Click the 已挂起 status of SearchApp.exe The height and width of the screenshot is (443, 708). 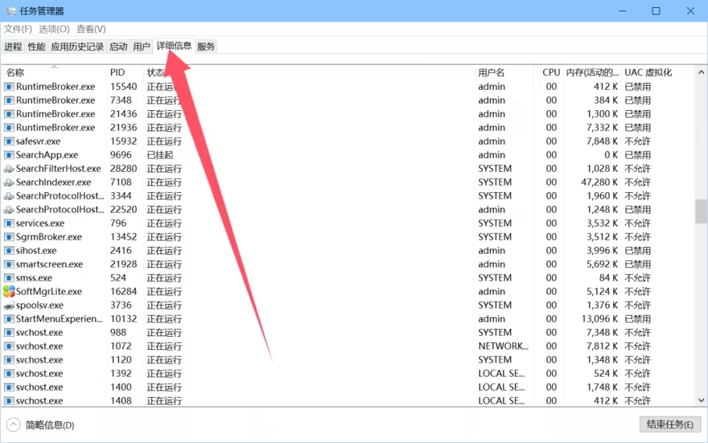160,155
